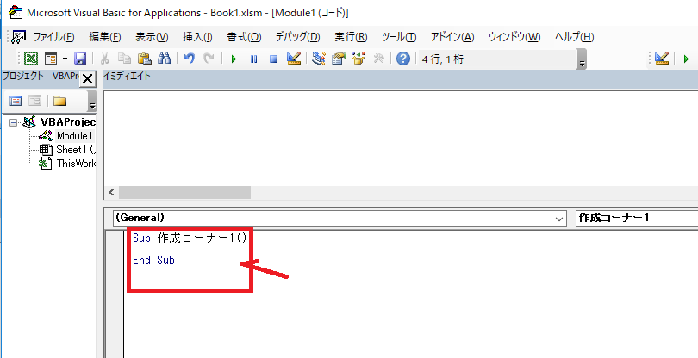Open the Object Browser toolbar icon
The height and width of the screenshot is (358, 698).
[x=358, y=59]
